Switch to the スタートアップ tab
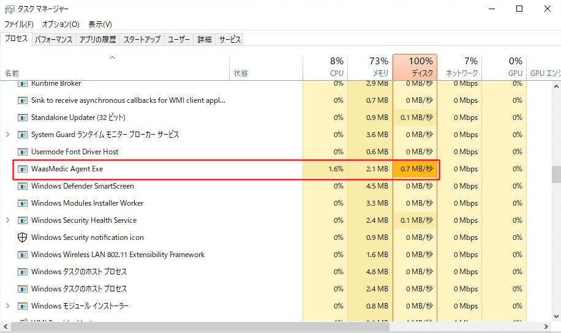Viewport: 561px width, 333px height. [142, 40]
